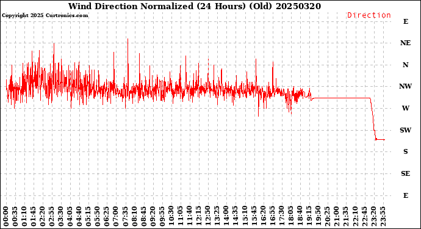
Task: Click the "14:35" time axis label
Action: point(236,216)
